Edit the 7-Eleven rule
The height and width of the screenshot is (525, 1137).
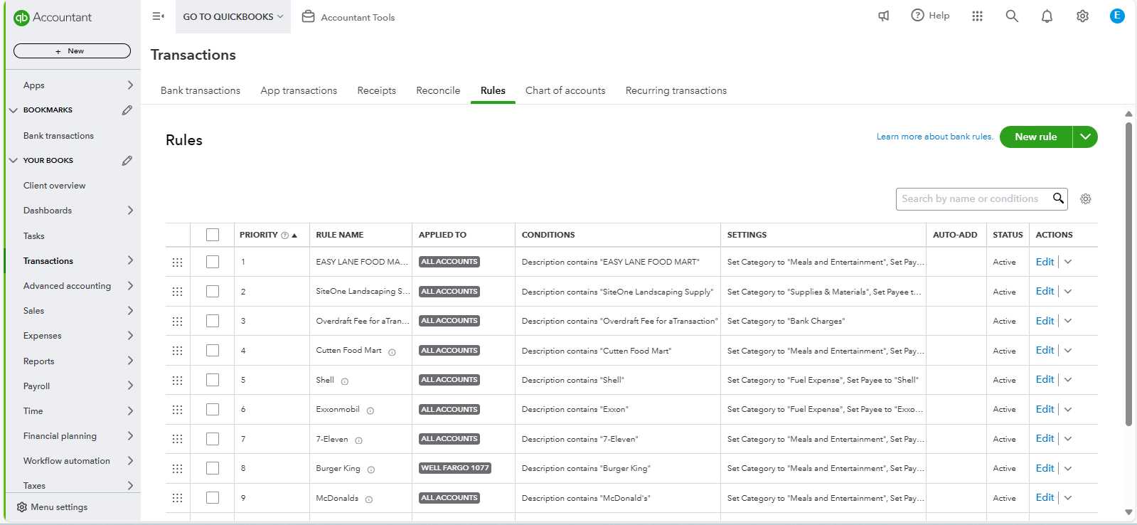1045,439
